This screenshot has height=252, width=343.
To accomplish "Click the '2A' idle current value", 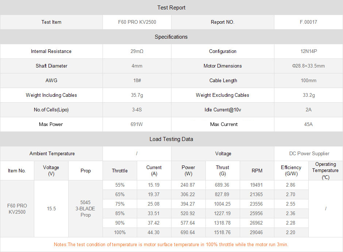I will click(308, 110).
